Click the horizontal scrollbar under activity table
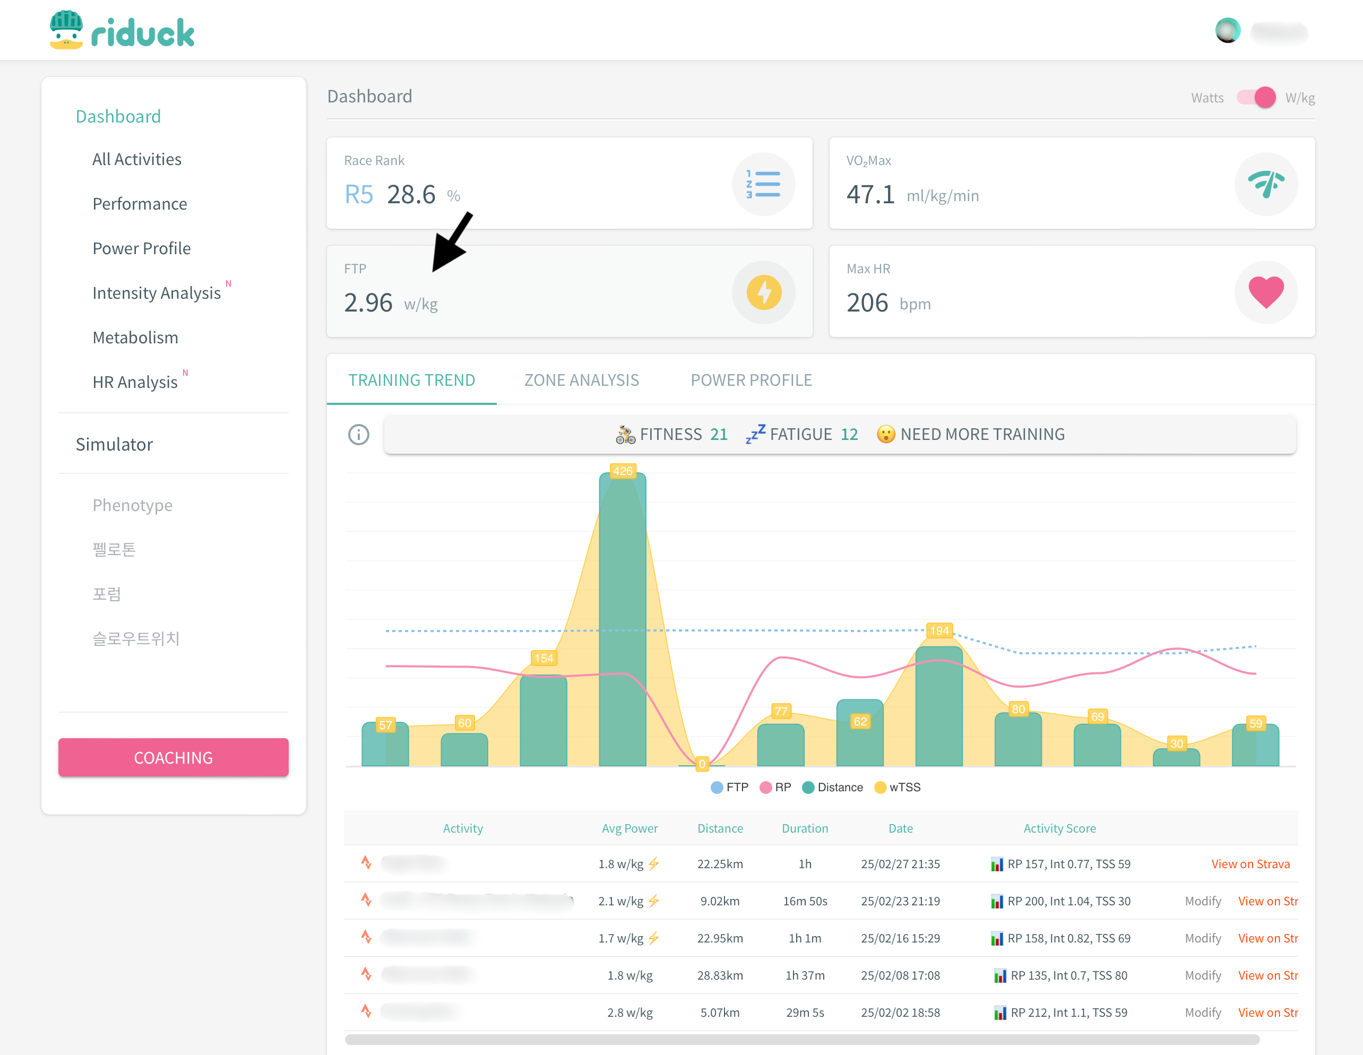The image size is (1363, 1055). click(801, 1040)
